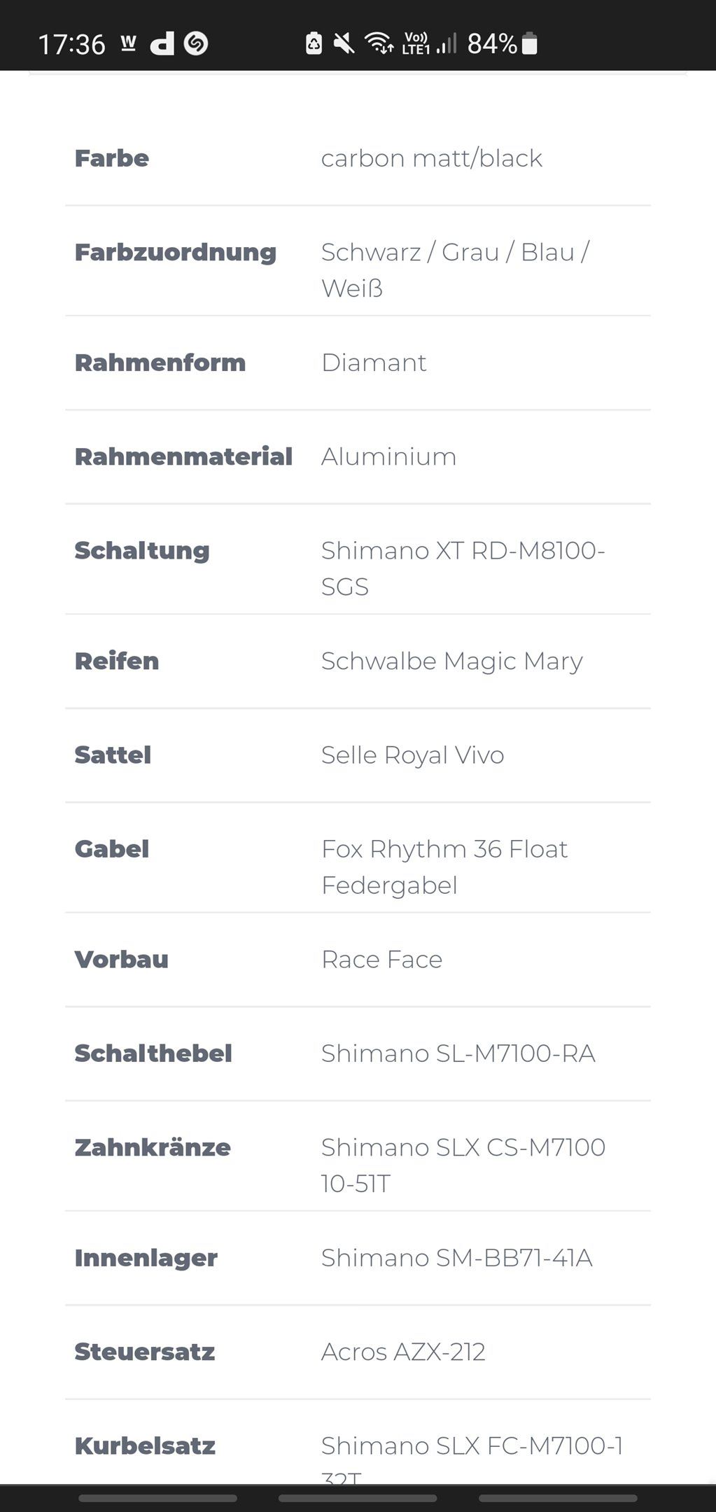Tap the battery icon beside 84%
This screenshot has height=1512, width=716.
tap(530, 43)
